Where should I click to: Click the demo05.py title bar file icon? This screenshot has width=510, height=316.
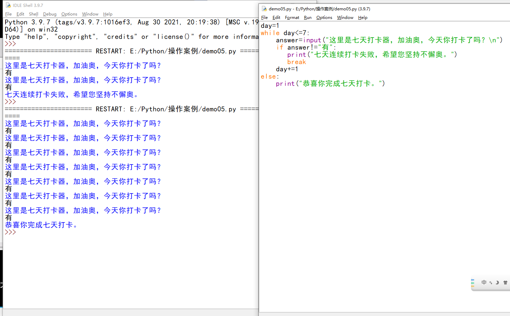(264, 9)
